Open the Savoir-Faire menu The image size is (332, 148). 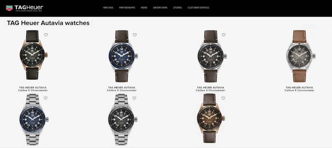coord(160,8)
